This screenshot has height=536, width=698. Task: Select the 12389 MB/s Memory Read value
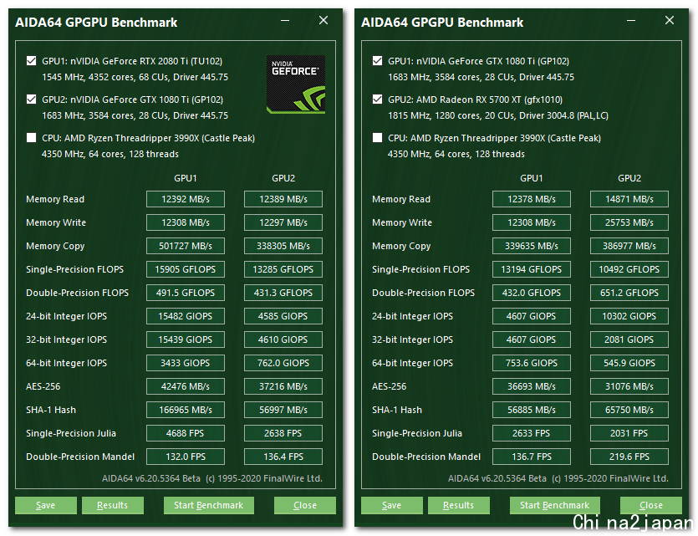[x=283, y=199]
